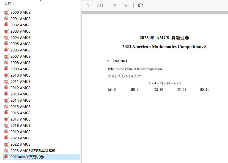Select file 2002 AMC8
This screenshot has width=228, height=163.
20,25
